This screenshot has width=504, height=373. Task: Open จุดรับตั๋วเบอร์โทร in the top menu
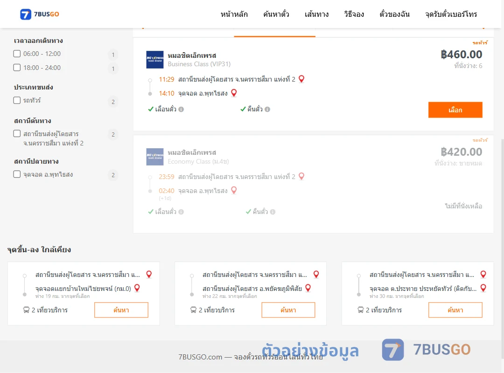click(451, 14)
